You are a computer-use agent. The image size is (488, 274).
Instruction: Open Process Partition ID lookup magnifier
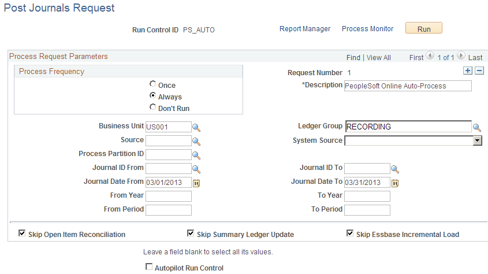pyautogui.click(x=196, y=155)
